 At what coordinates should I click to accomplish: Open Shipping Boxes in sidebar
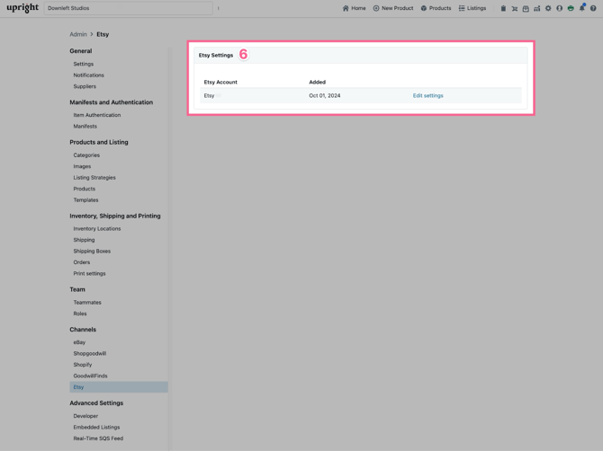click(x=92, y=251)
